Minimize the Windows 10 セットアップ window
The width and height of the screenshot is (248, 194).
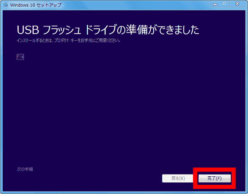click(x=215, y=4)
